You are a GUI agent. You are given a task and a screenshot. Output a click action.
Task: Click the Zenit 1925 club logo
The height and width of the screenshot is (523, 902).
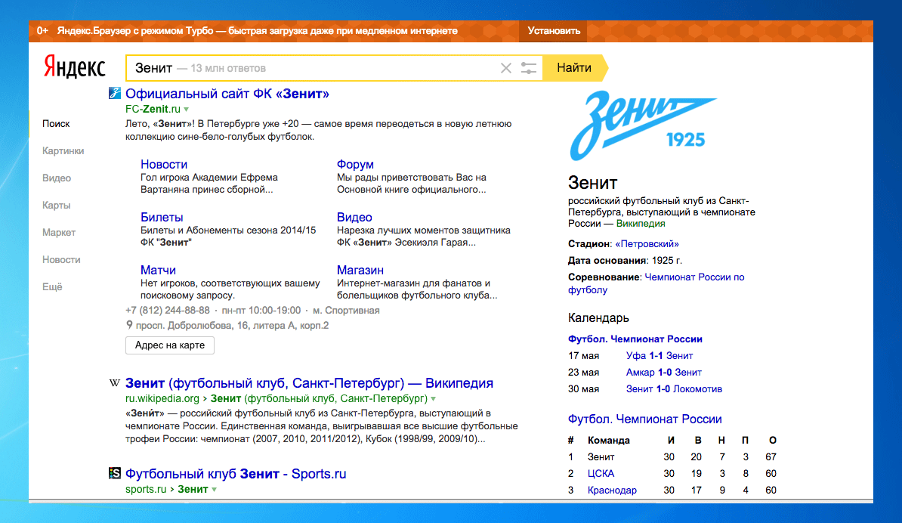click(641, 125)
